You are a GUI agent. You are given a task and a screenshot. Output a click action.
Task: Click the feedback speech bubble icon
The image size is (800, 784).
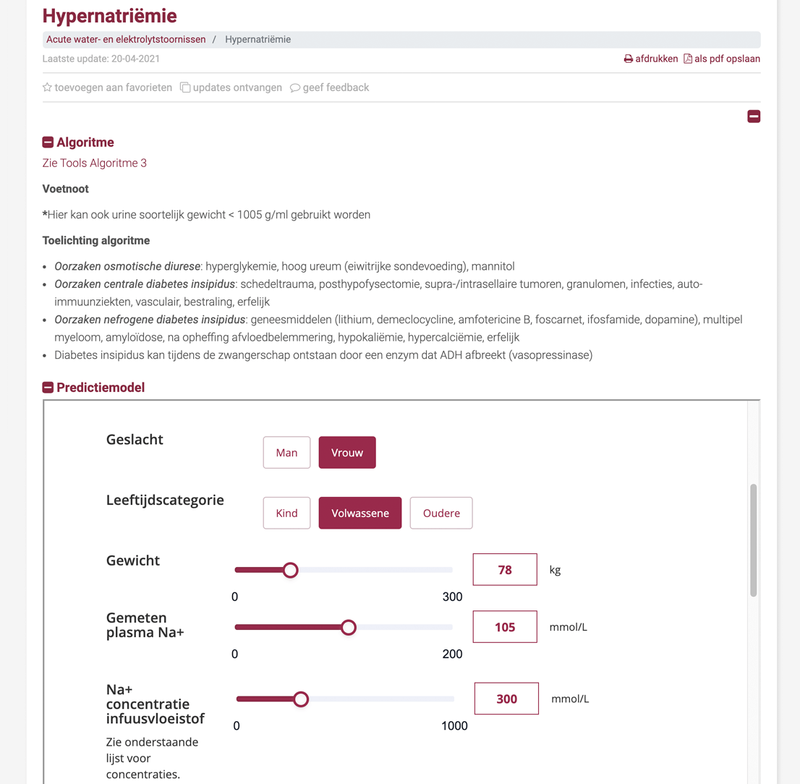(x=295, y=88)
